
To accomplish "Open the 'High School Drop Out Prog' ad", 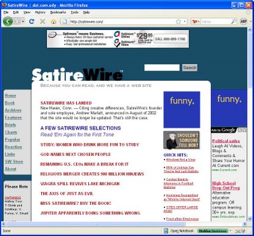I will (x=226, y=186).
